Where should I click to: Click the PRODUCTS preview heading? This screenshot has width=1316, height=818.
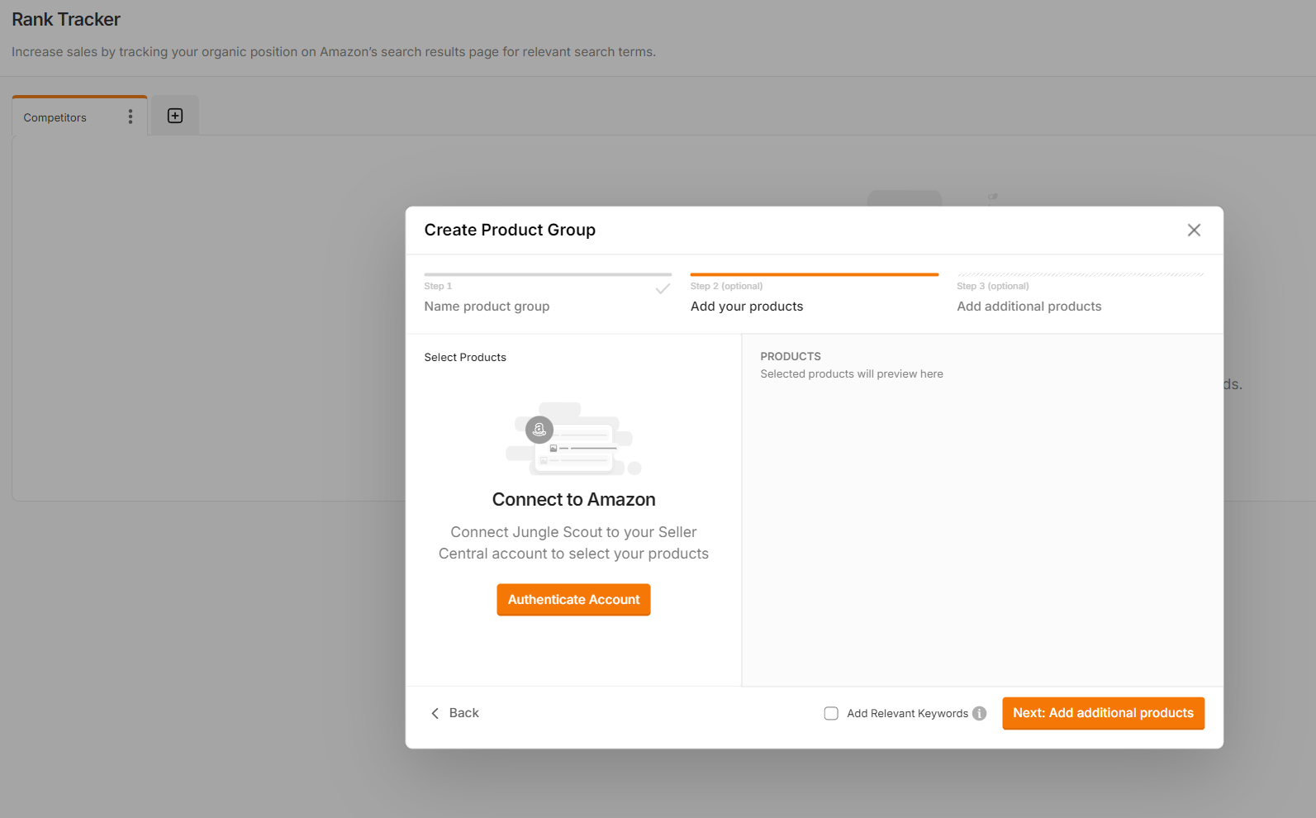coord(791,357)
